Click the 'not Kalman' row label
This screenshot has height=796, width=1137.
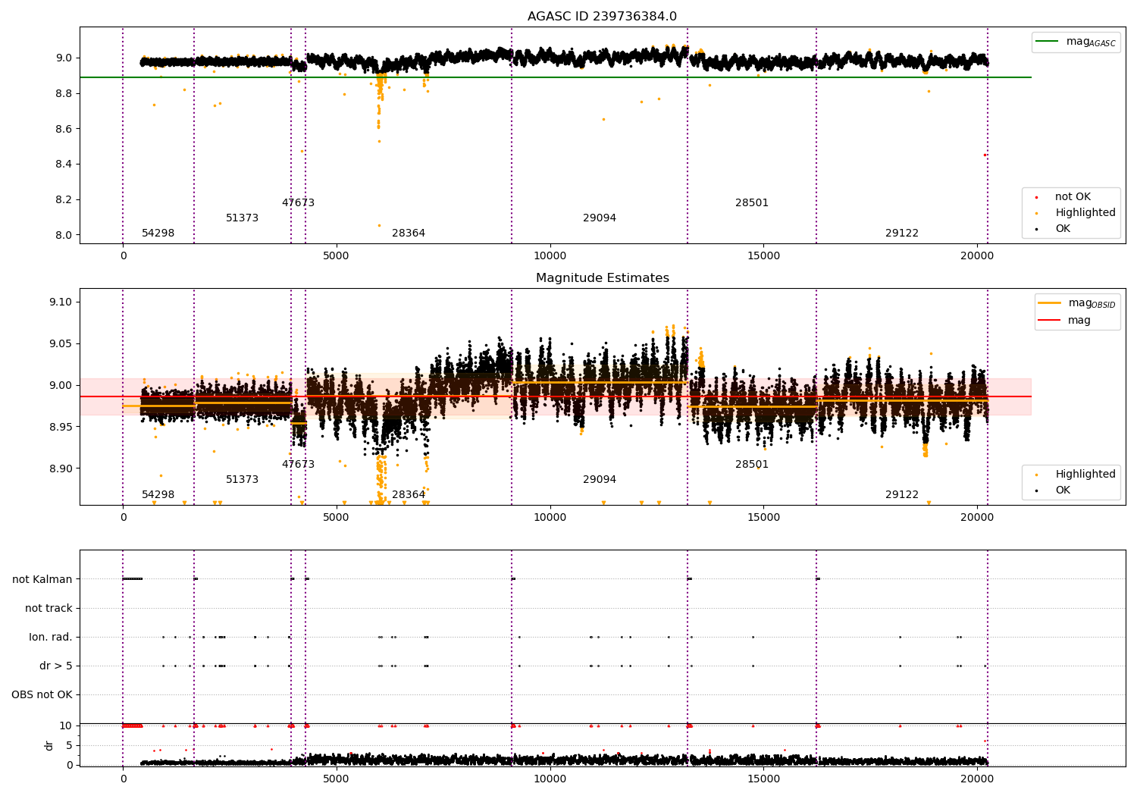coord(42,579)
